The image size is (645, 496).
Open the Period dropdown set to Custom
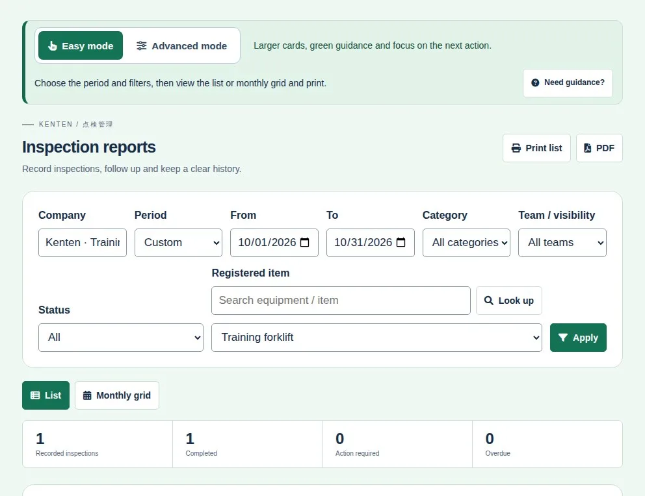(179, 243)
